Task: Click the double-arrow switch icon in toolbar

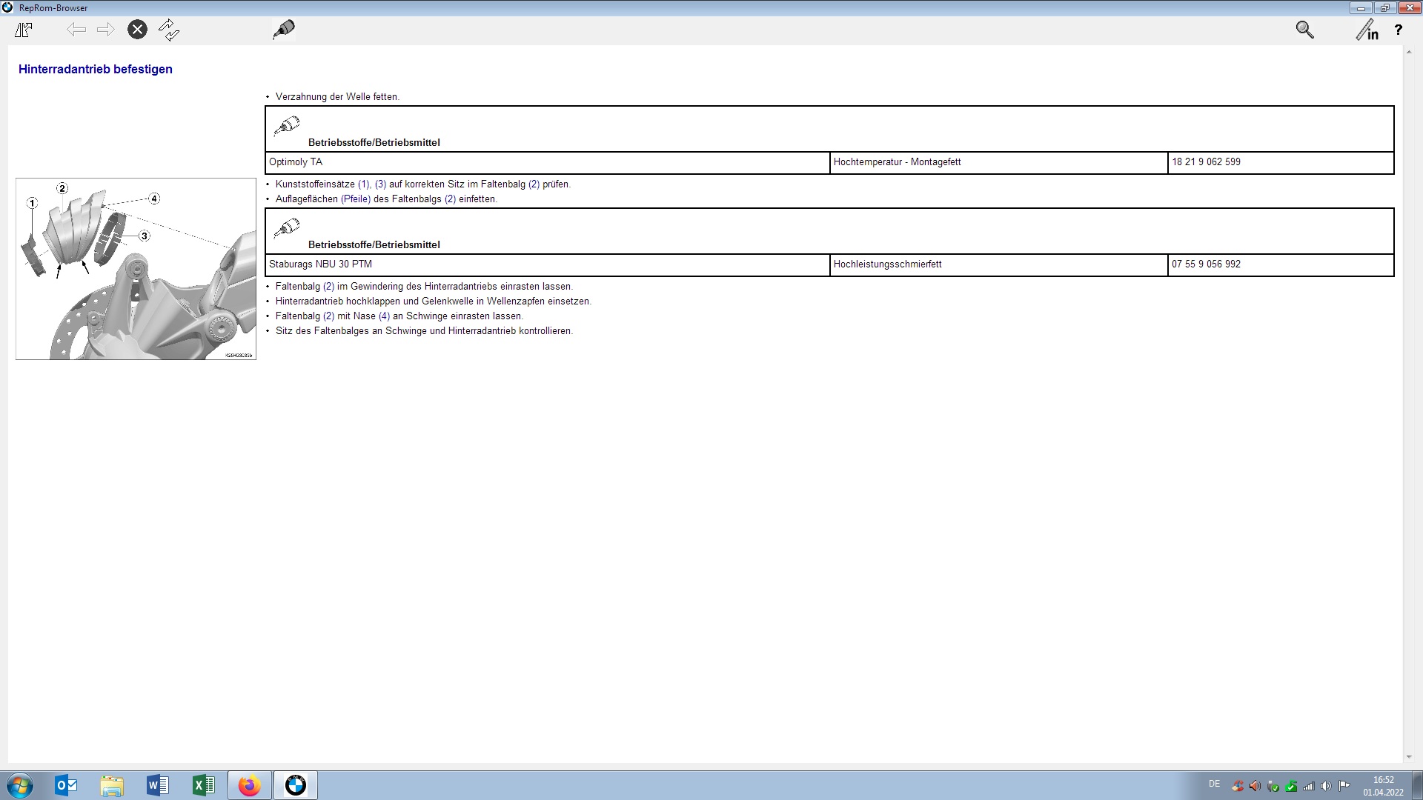Action: 169,30
